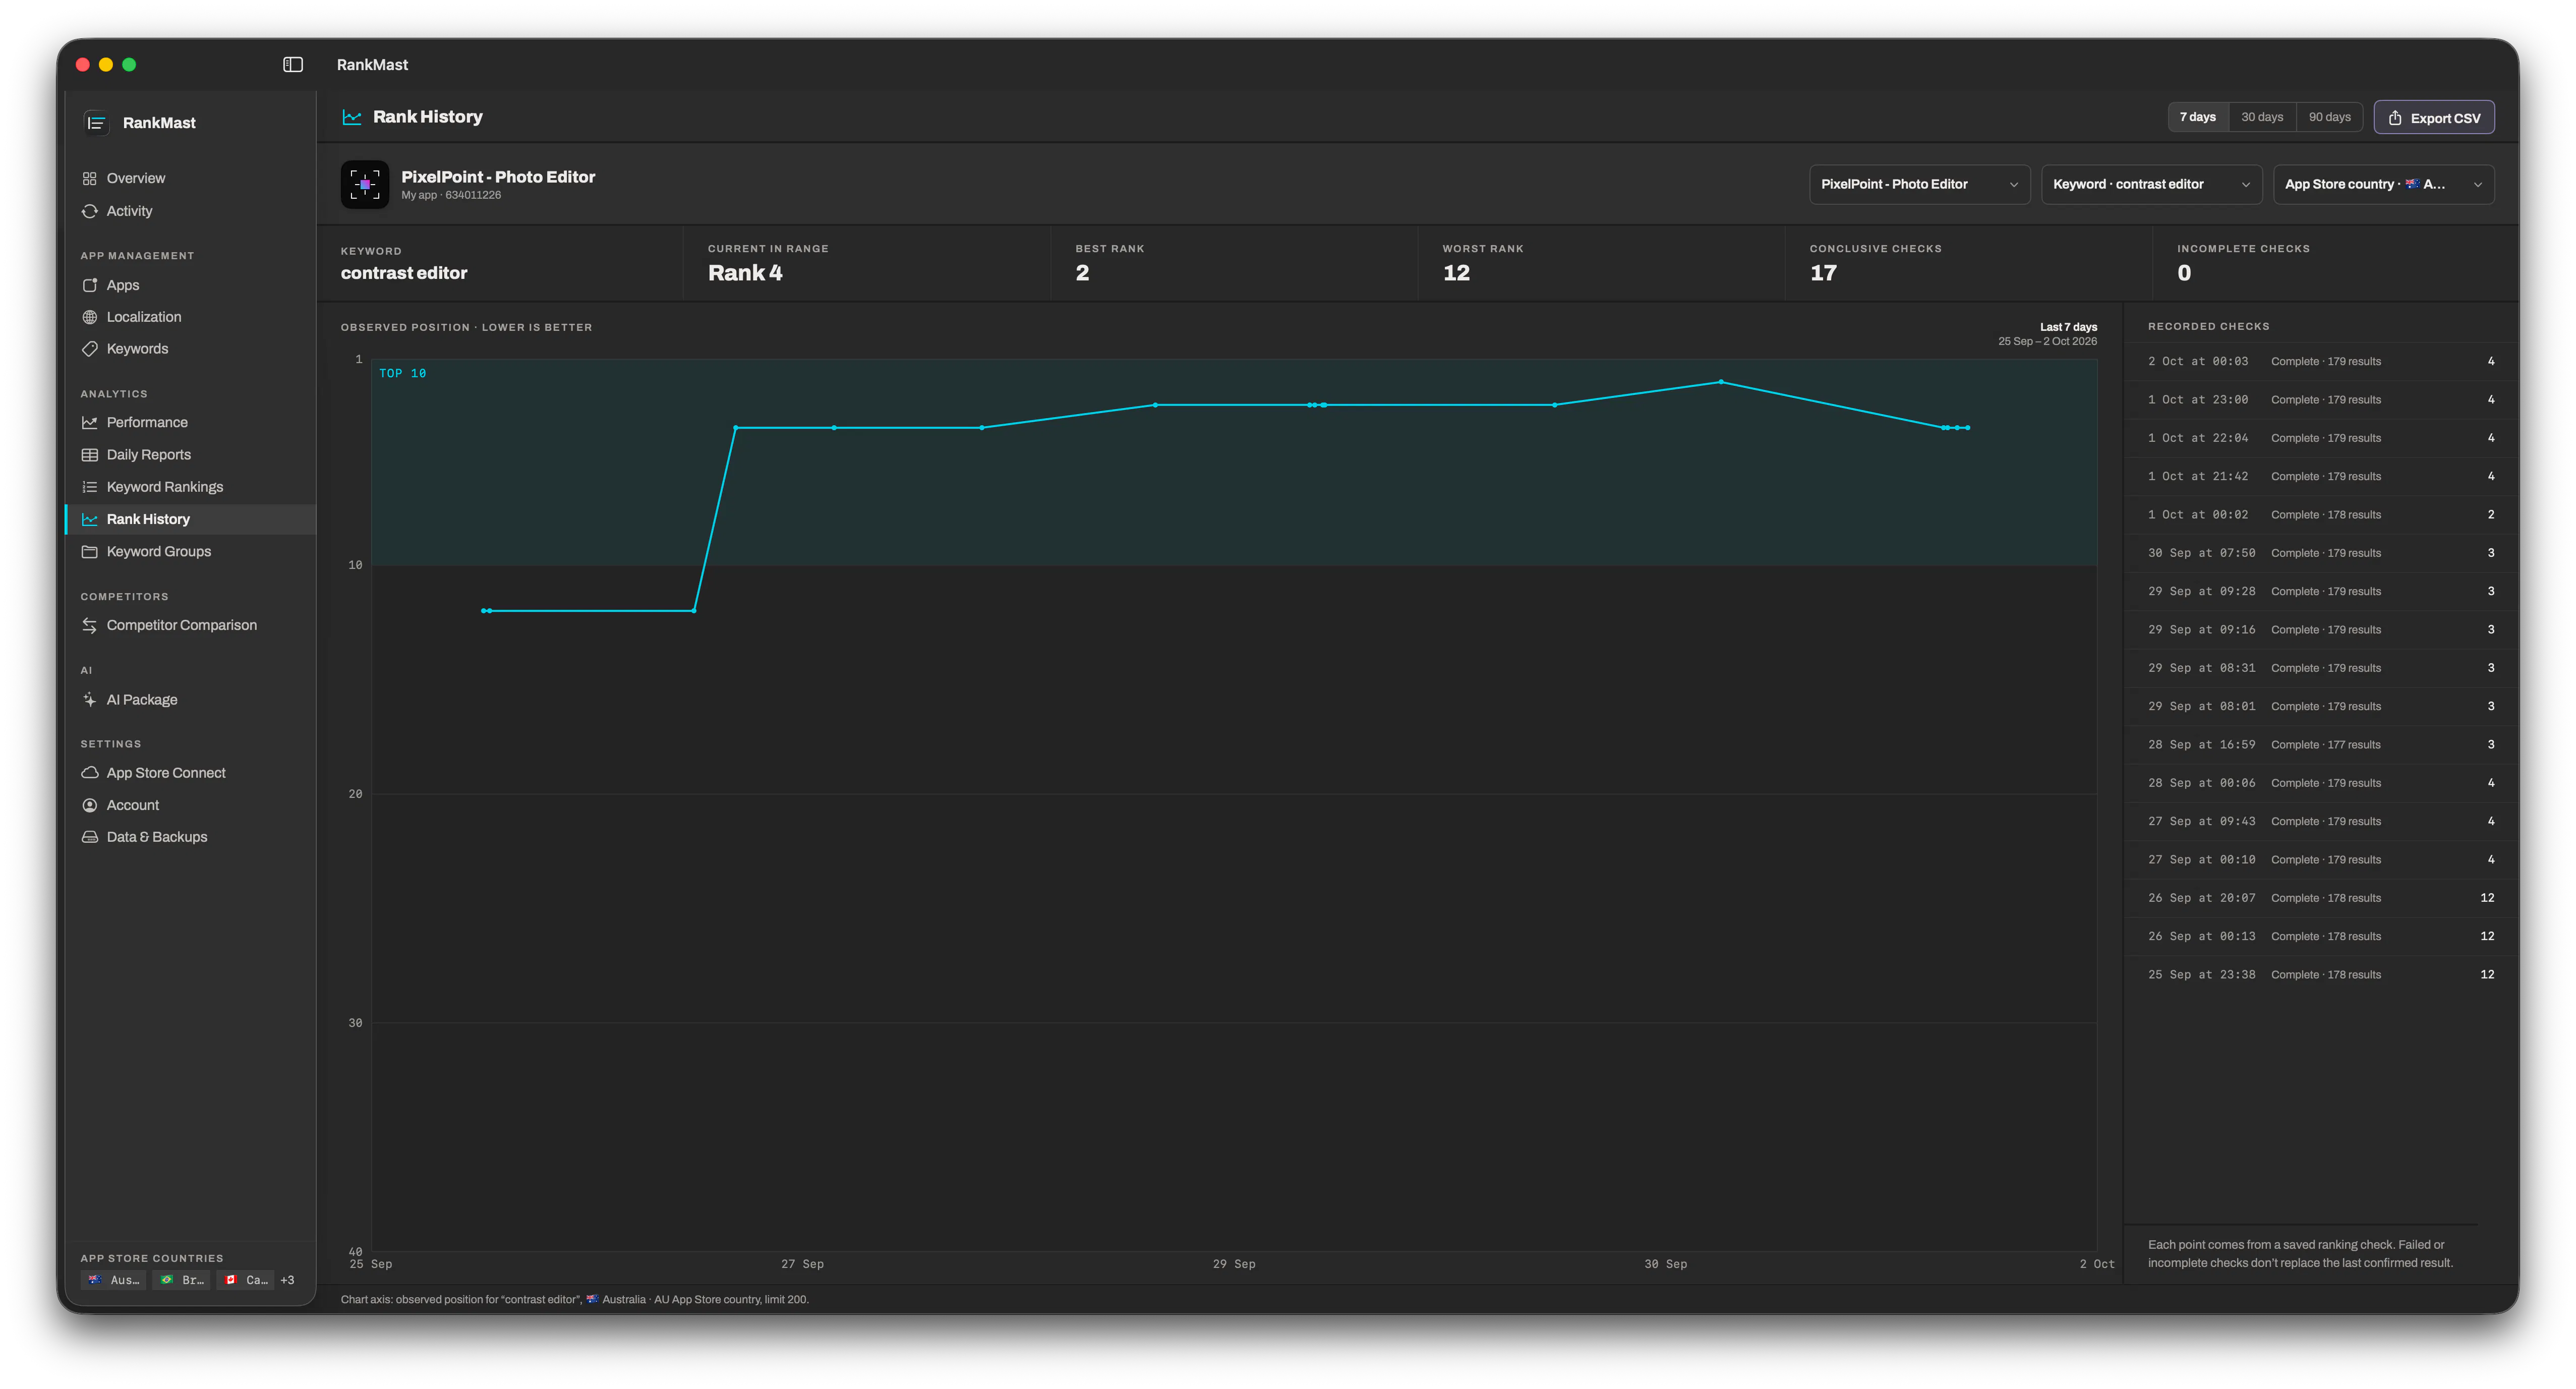
Task: Open Data & Backups
Action: click(x=190, y=837)
